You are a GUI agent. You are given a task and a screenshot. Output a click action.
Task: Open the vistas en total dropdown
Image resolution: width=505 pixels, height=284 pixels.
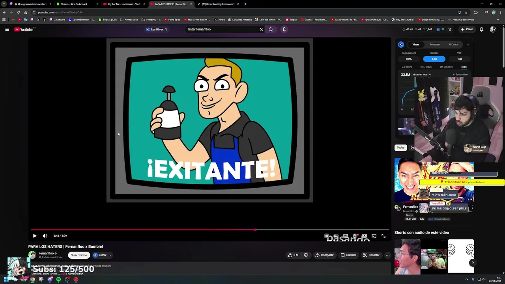click(x=421, y=75)
